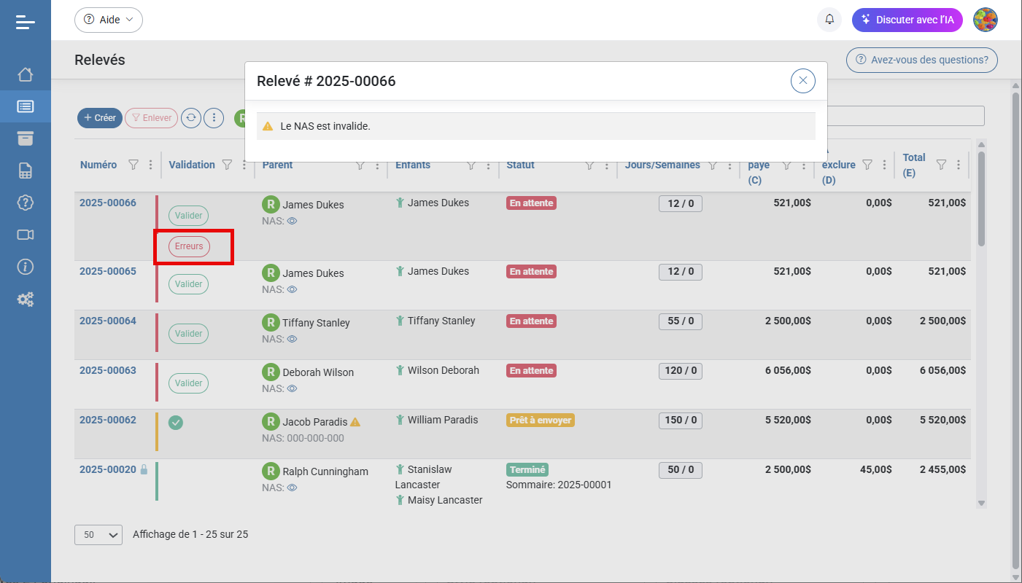Click the notifications bell icon
Screen dimensions: 1022x583
point(829,20)
